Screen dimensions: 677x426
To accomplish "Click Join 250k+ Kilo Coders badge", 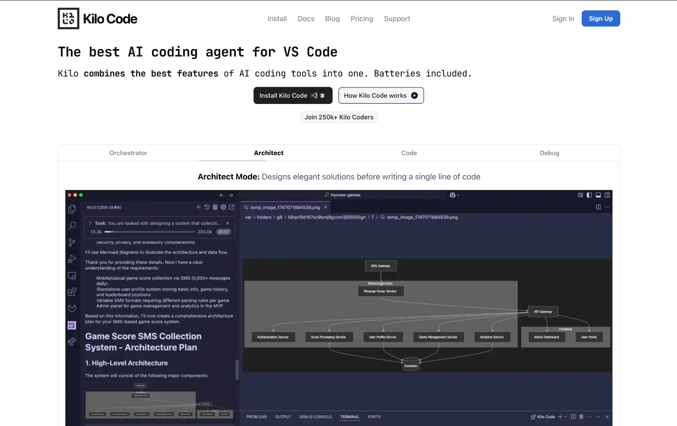I will 339,117.
